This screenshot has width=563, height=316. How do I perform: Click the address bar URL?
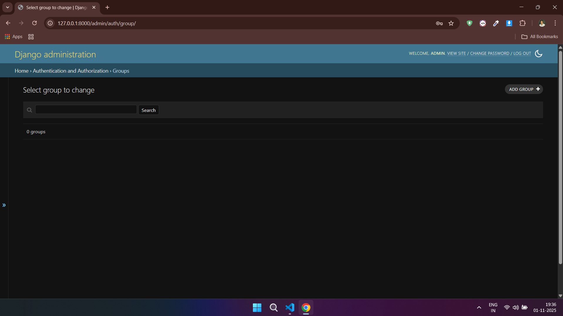point(97,23)
